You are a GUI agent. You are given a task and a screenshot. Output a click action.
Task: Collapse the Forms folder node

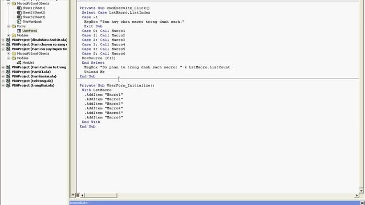click(x=9, y=26)
